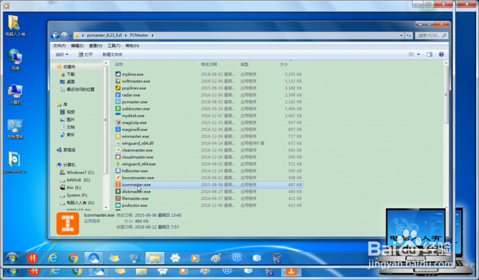The width and height of the screenshot is (479, 280).
Task: Expand path arrow after PCMaster
Action: [152, 35]
